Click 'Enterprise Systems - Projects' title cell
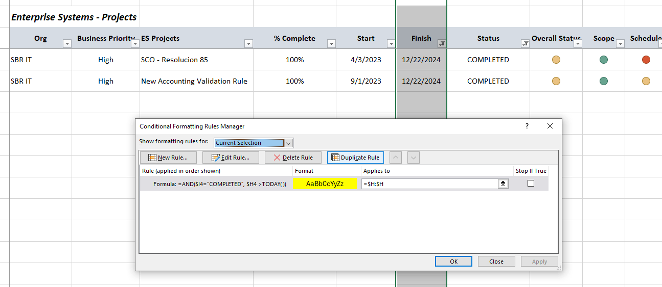This screenshot has height=287, width=662. point(74,17)
